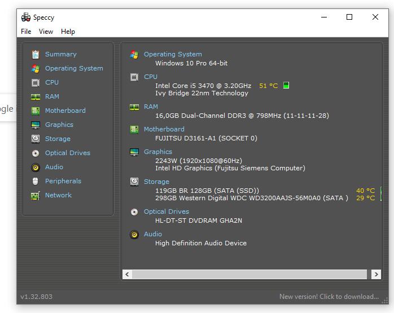
Task: Click the RAM icon in summary panel
Action: coord(134,107)
